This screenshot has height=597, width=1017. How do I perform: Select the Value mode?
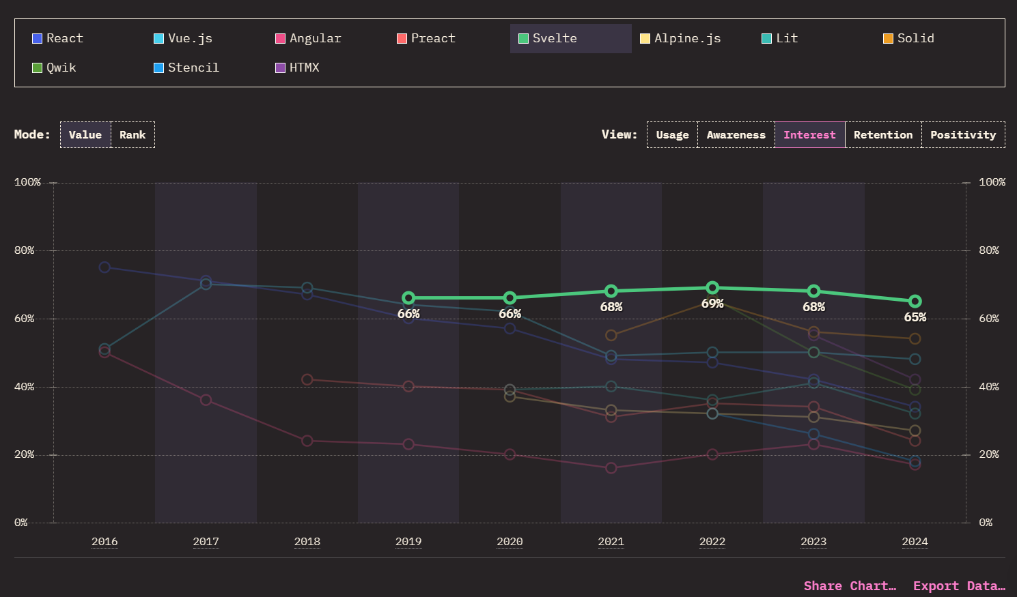[85, 134]
